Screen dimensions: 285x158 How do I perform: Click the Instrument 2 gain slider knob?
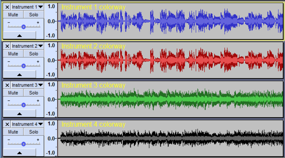pyautogui.click(x=24, y=66)
